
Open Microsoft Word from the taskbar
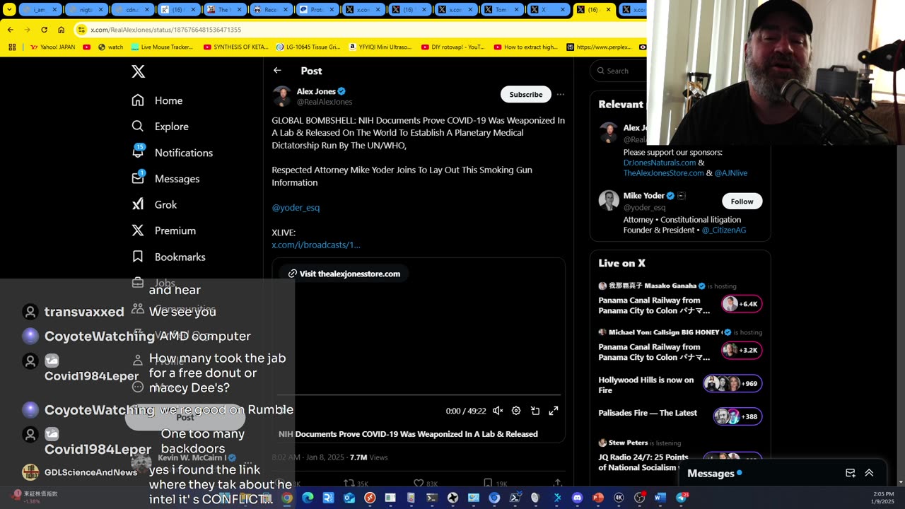point(660,498)
